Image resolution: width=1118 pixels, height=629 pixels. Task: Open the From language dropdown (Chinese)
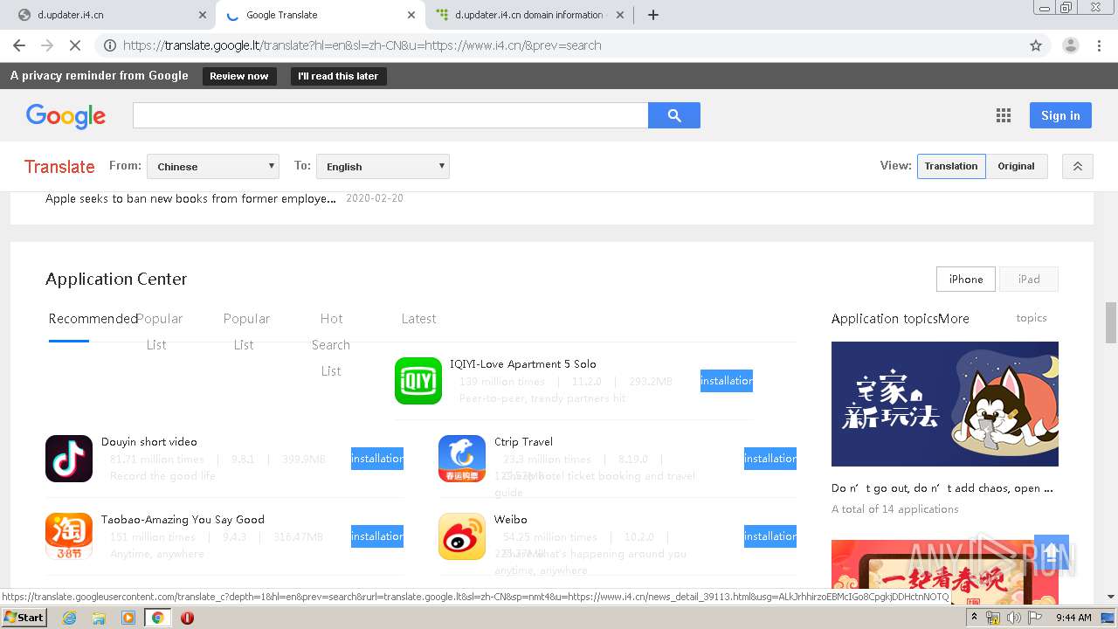[x=213, y=166]
